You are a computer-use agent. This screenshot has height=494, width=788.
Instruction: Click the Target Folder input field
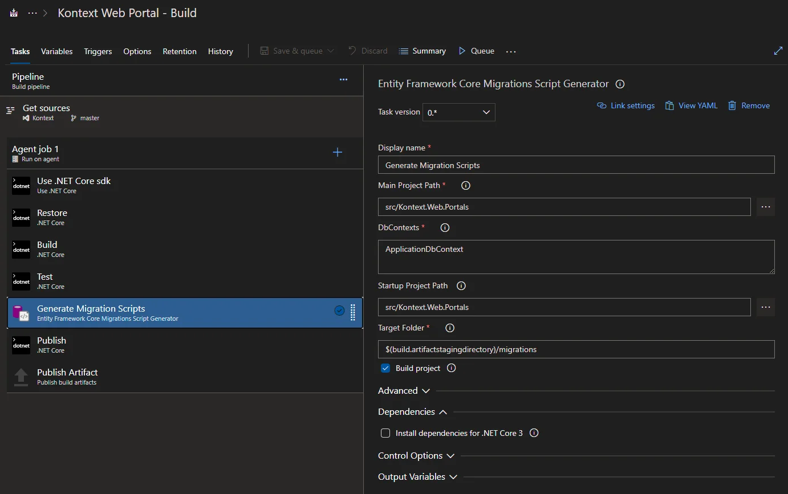576,349
